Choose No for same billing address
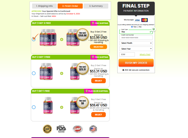Viewport: 188px width, 138px height. (x=138, y=27)
